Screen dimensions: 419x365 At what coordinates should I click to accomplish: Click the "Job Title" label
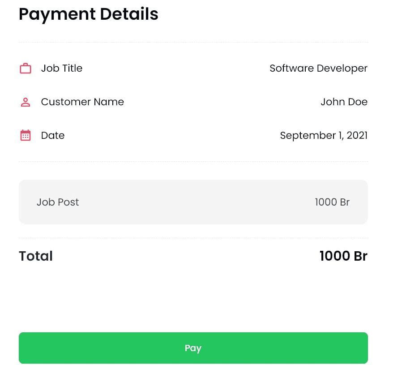pos(62,69)
